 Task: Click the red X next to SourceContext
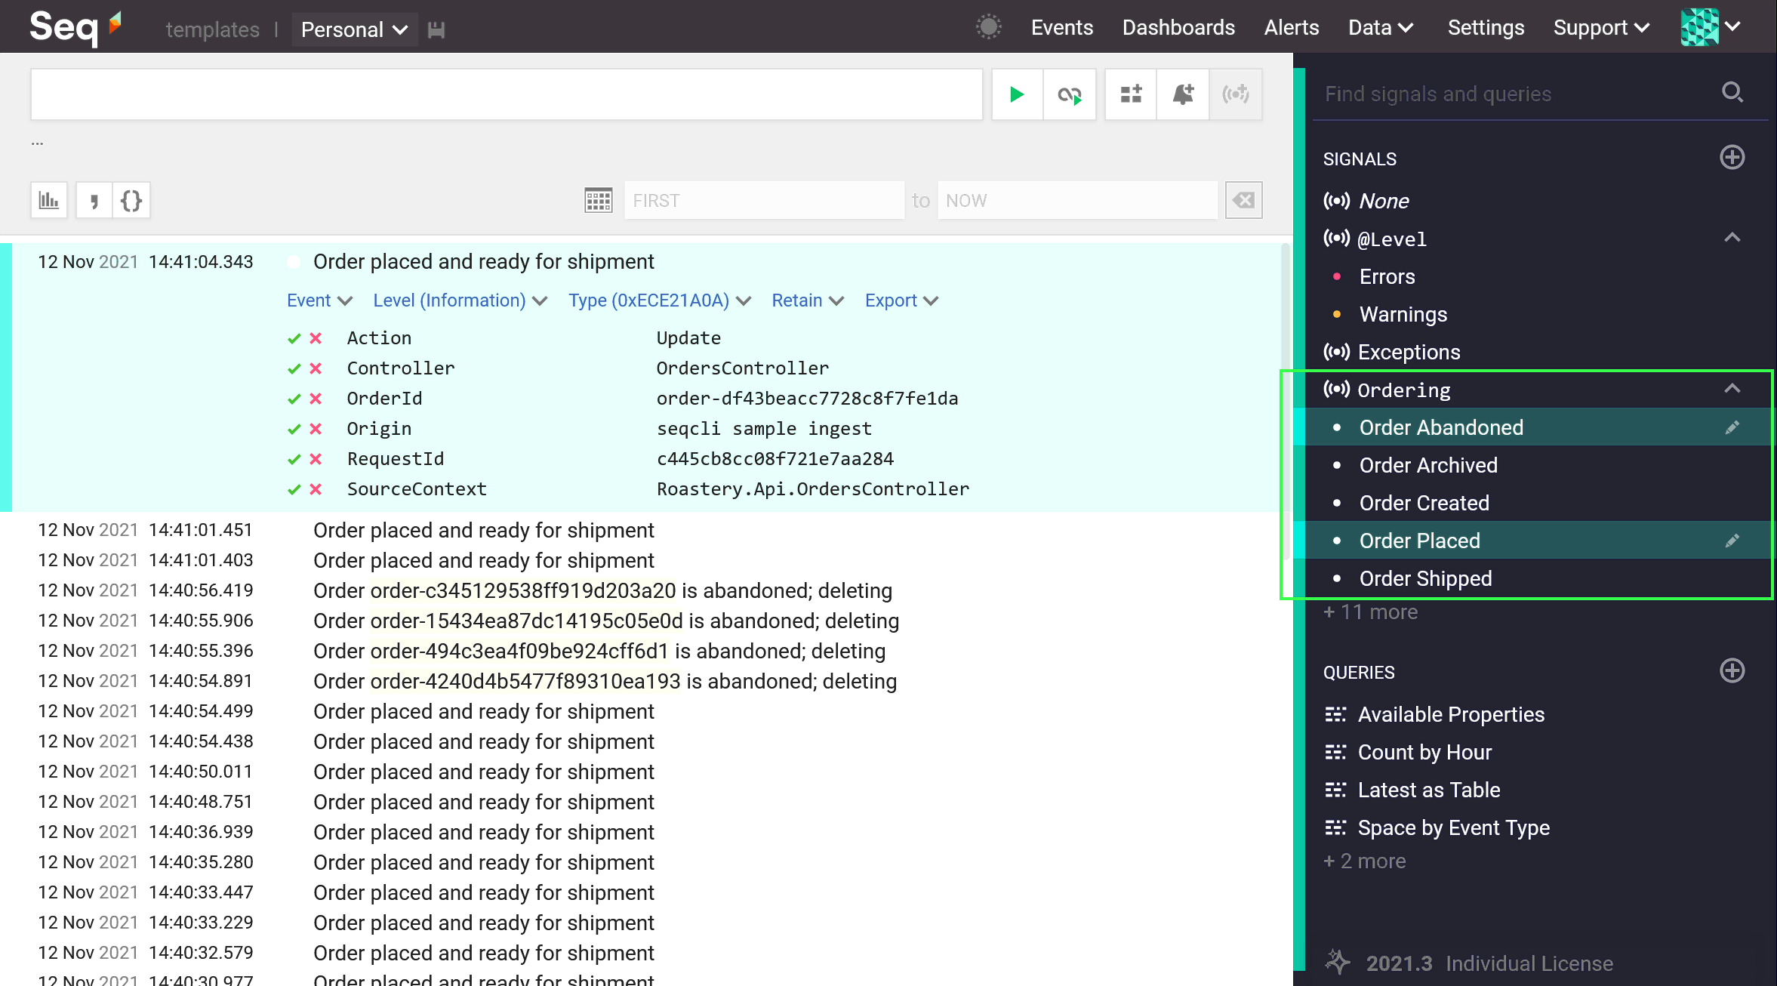[316, 489]
